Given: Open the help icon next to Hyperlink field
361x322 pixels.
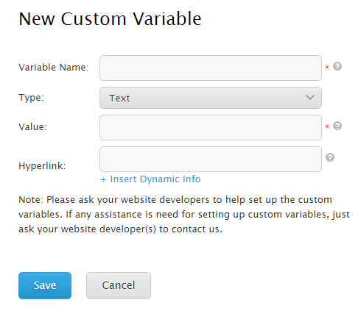Looking at the screenshot, I should click(x=330, y=157).
